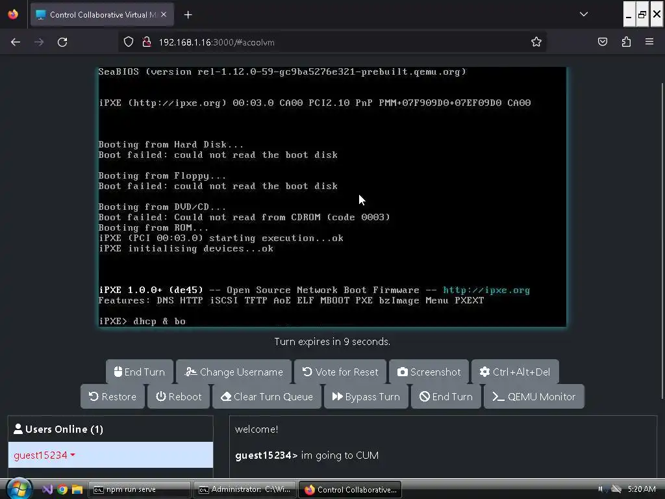Click the Reboot power button
The image size is (665, 499).
coord(179,397)
